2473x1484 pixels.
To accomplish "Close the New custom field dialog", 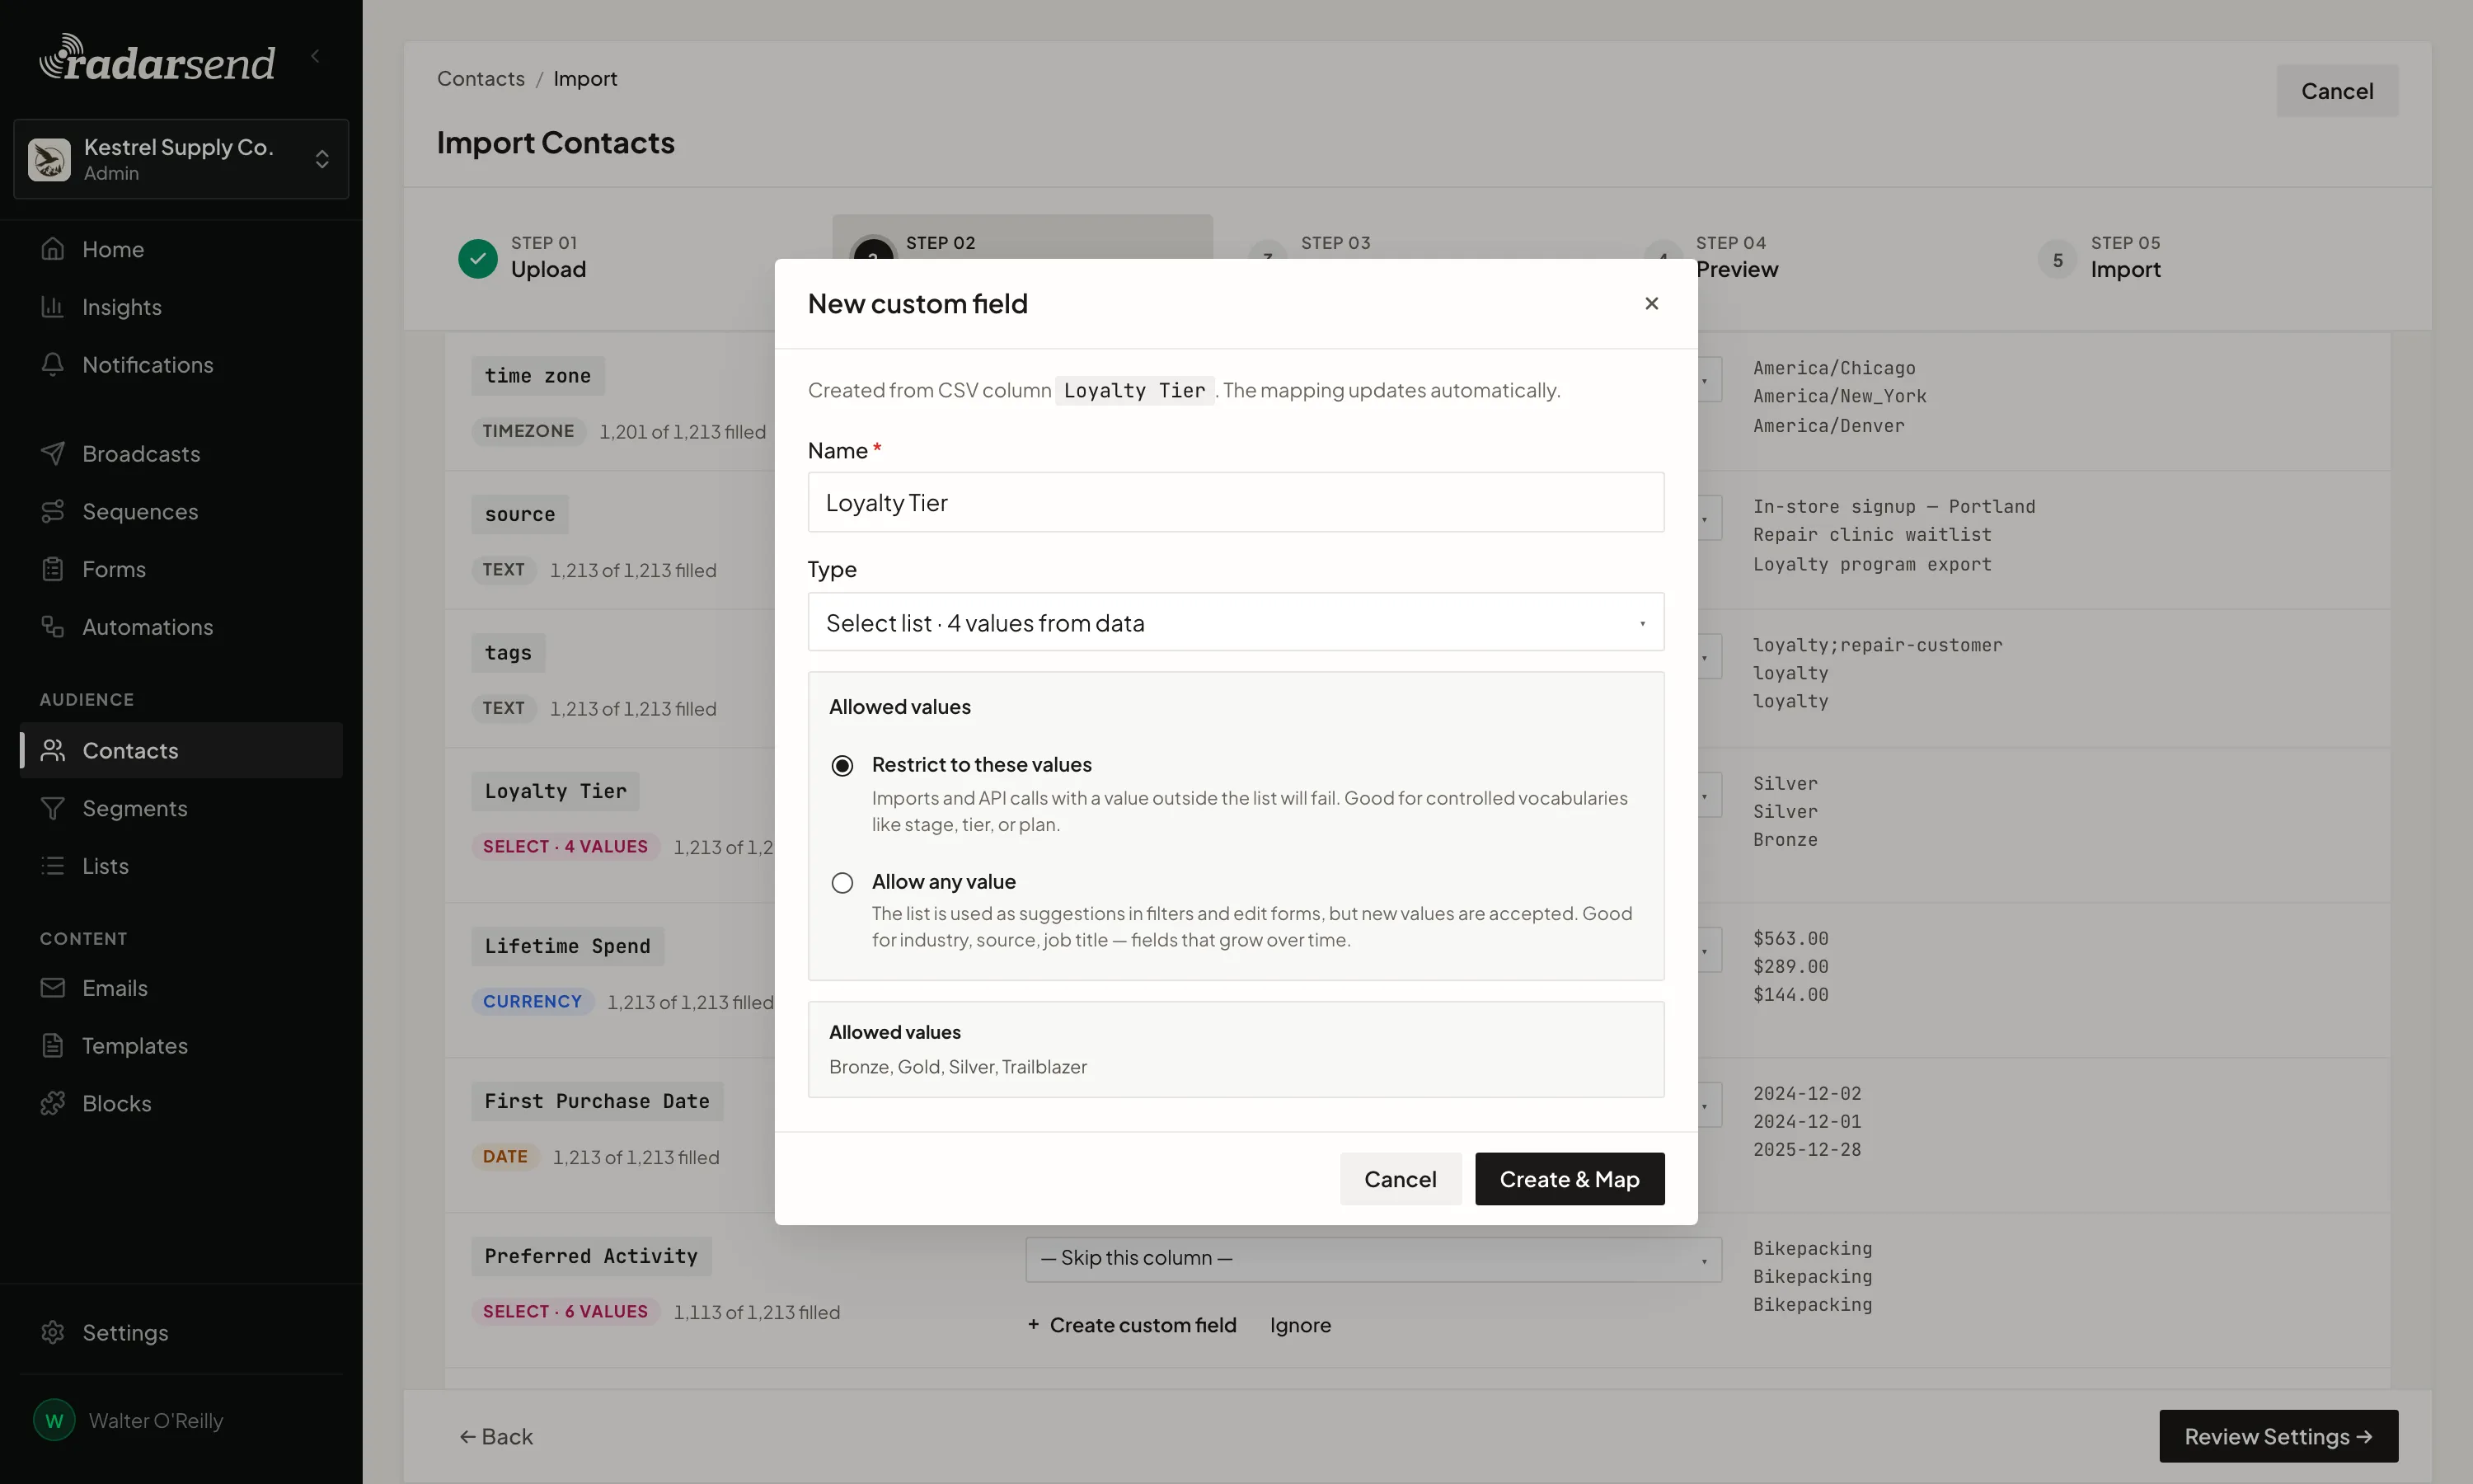I will [x=1651, y=303].
